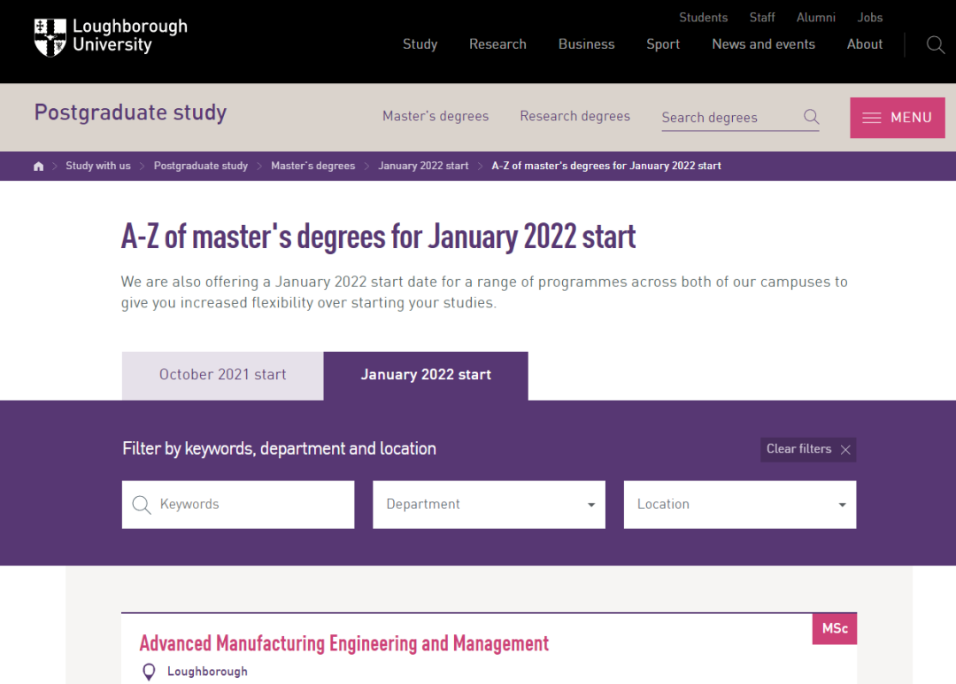Click the X on Clear filters

click(x=845, y=450)
